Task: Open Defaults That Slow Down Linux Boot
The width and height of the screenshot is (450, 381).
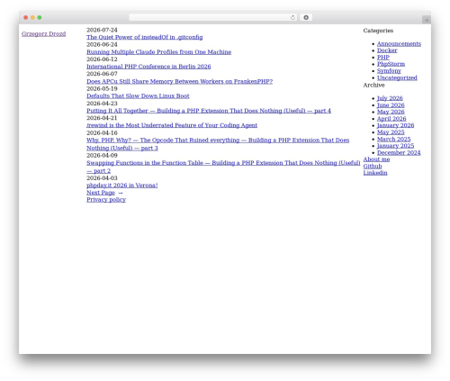Action: (x=138, y=96)
